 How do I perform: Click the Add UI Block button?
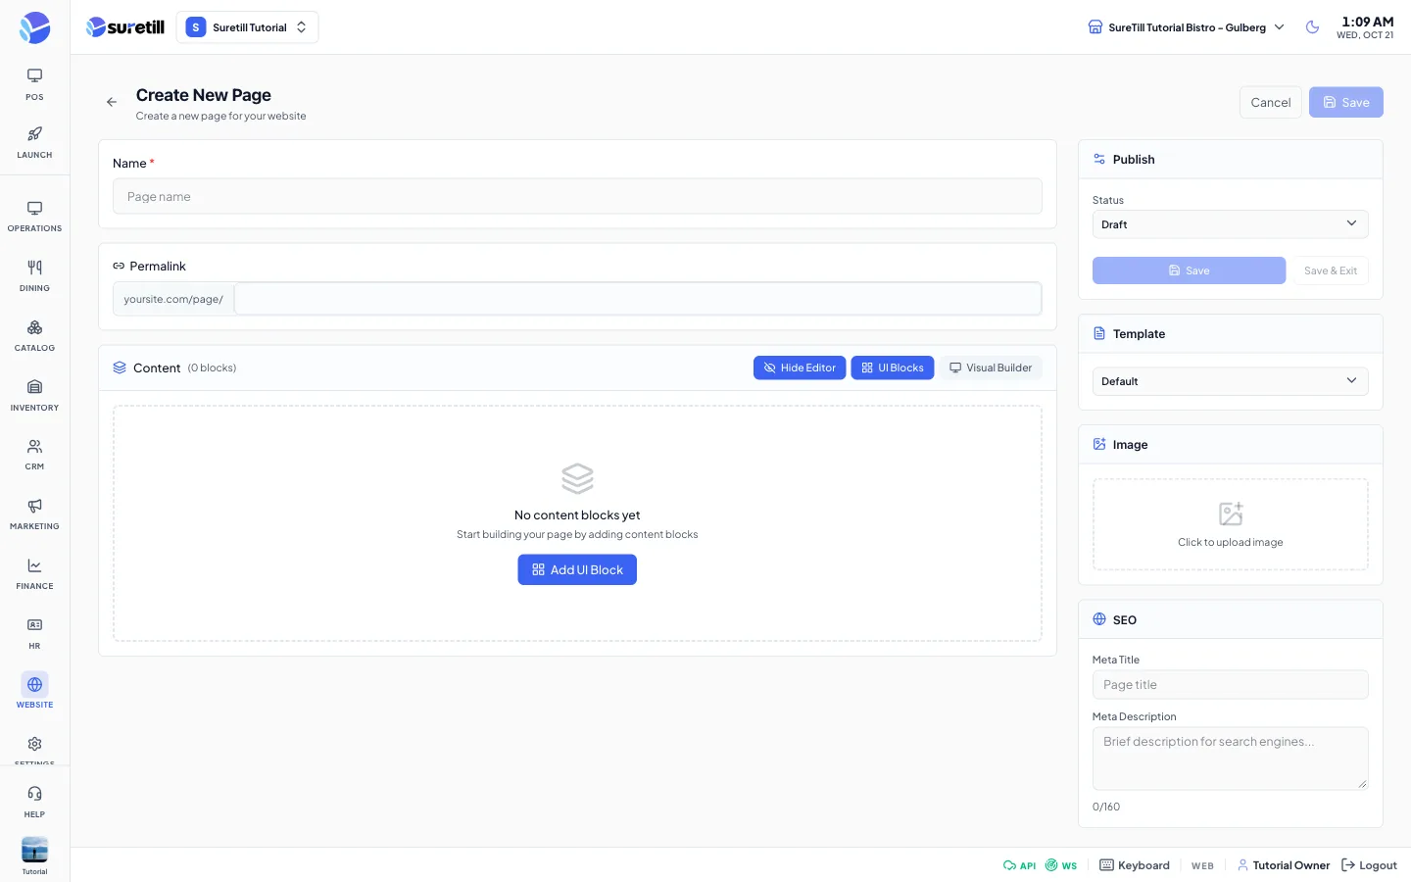[x=577, y=569]
